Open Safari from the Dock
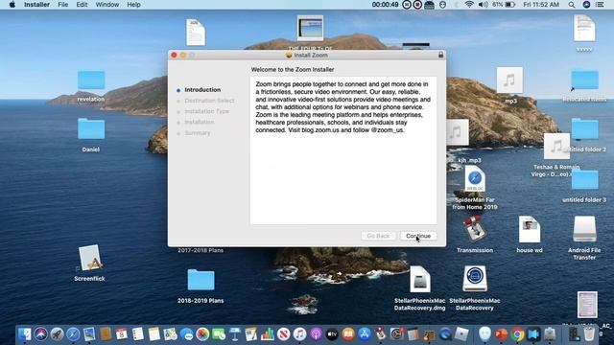The height and width of the screenshot is (345, 614). click(73, 334)
